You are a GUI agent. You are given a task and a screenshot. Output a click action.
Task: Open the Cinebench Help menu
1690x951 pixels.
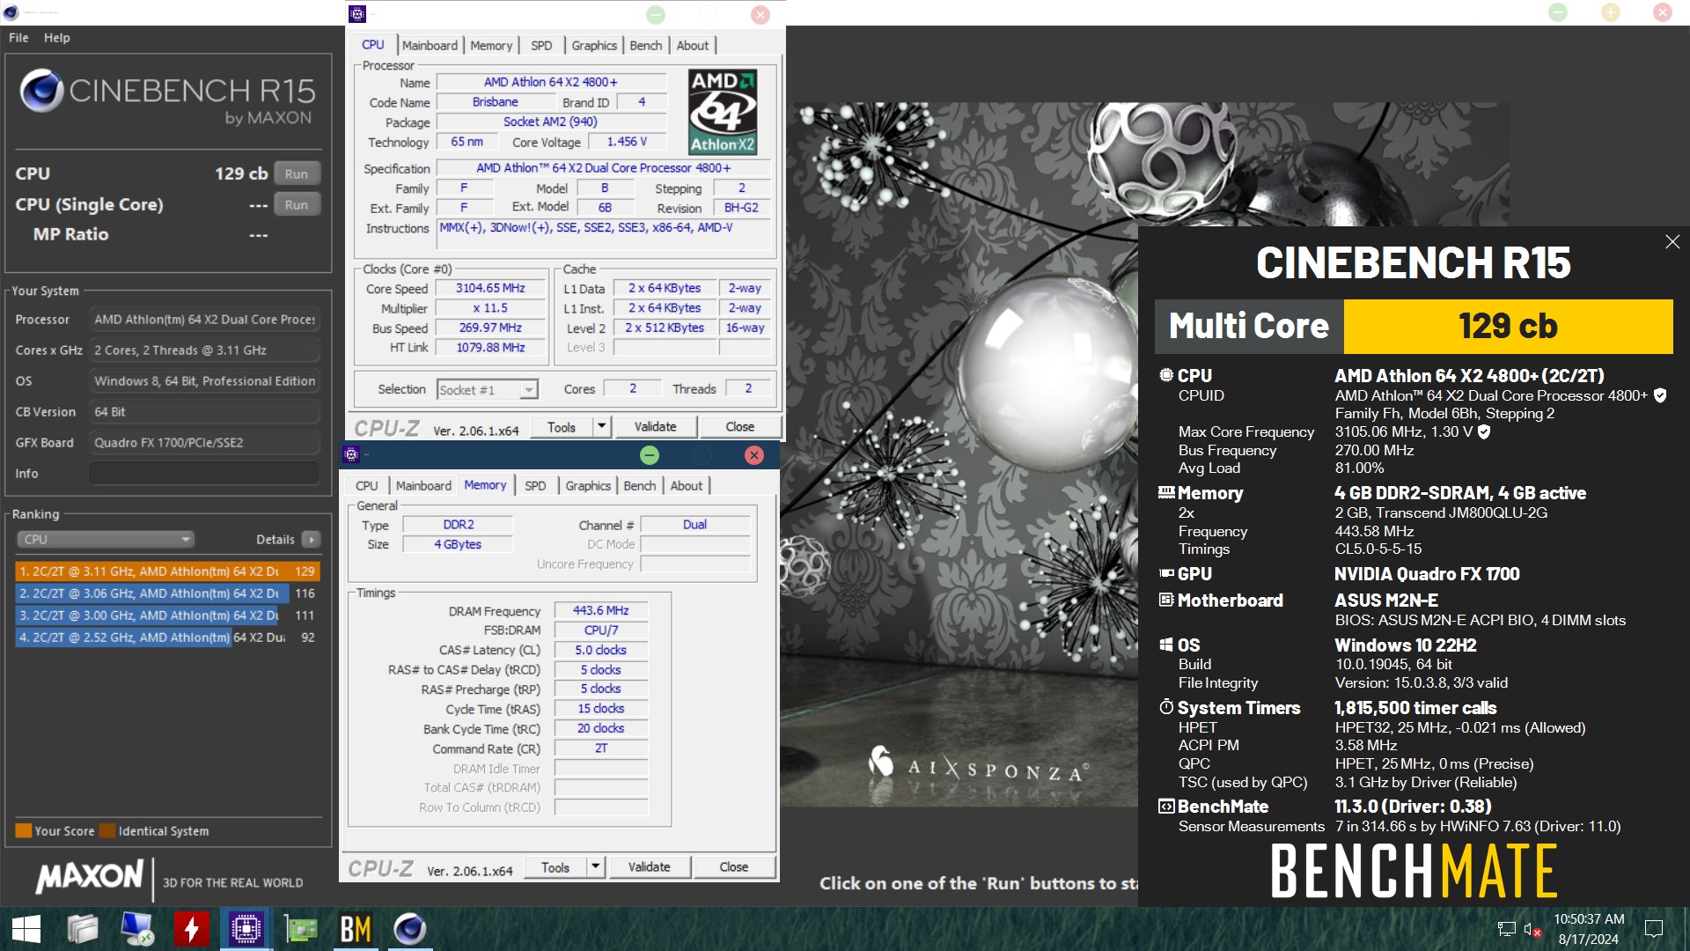(57, 38)
